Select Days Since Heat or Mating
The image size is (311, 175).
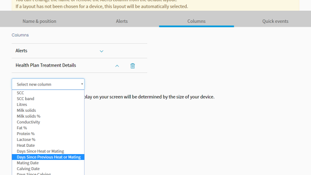coord(48,151)
